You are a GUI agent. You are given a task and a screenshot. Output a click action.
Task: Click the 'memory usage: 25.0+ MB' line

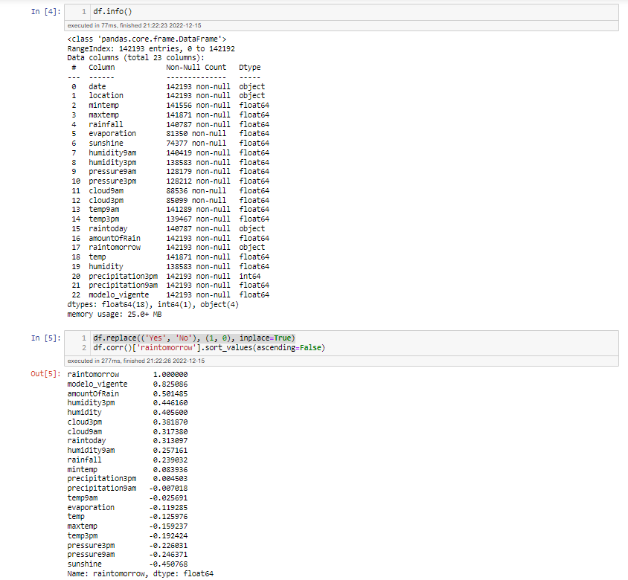tap(115, 315)
